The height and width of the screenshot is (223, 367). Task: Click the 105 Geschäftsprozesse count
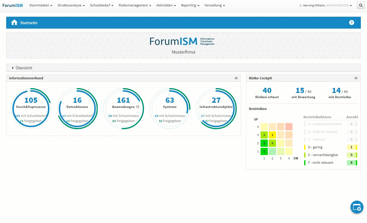coord(31,100)
